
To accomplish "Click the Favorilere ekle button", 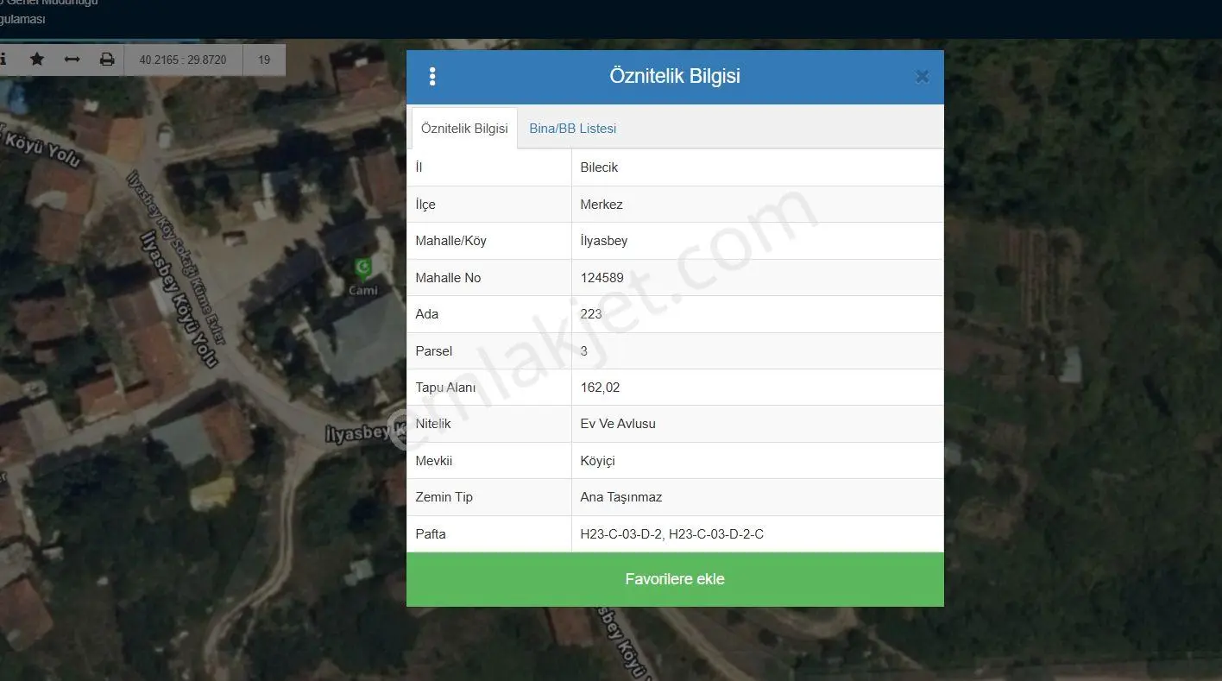I will [x=675, y=579].
